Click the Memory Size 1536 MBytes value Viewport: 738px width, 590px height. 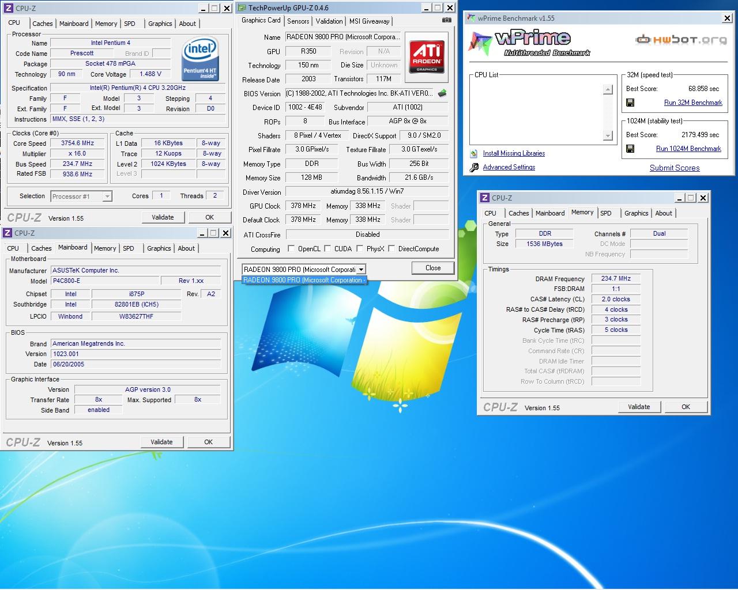544,244
